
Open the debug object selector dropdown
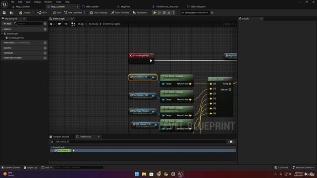[x=194, y=13]
